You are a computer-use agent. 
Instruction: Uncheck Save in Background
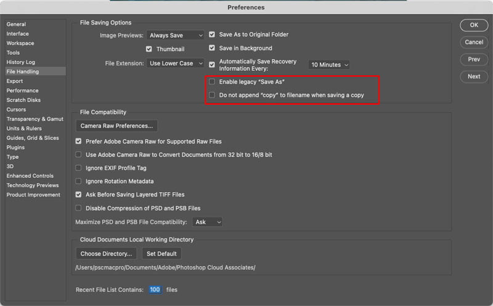pyautogui.click(x=212, y=48)
